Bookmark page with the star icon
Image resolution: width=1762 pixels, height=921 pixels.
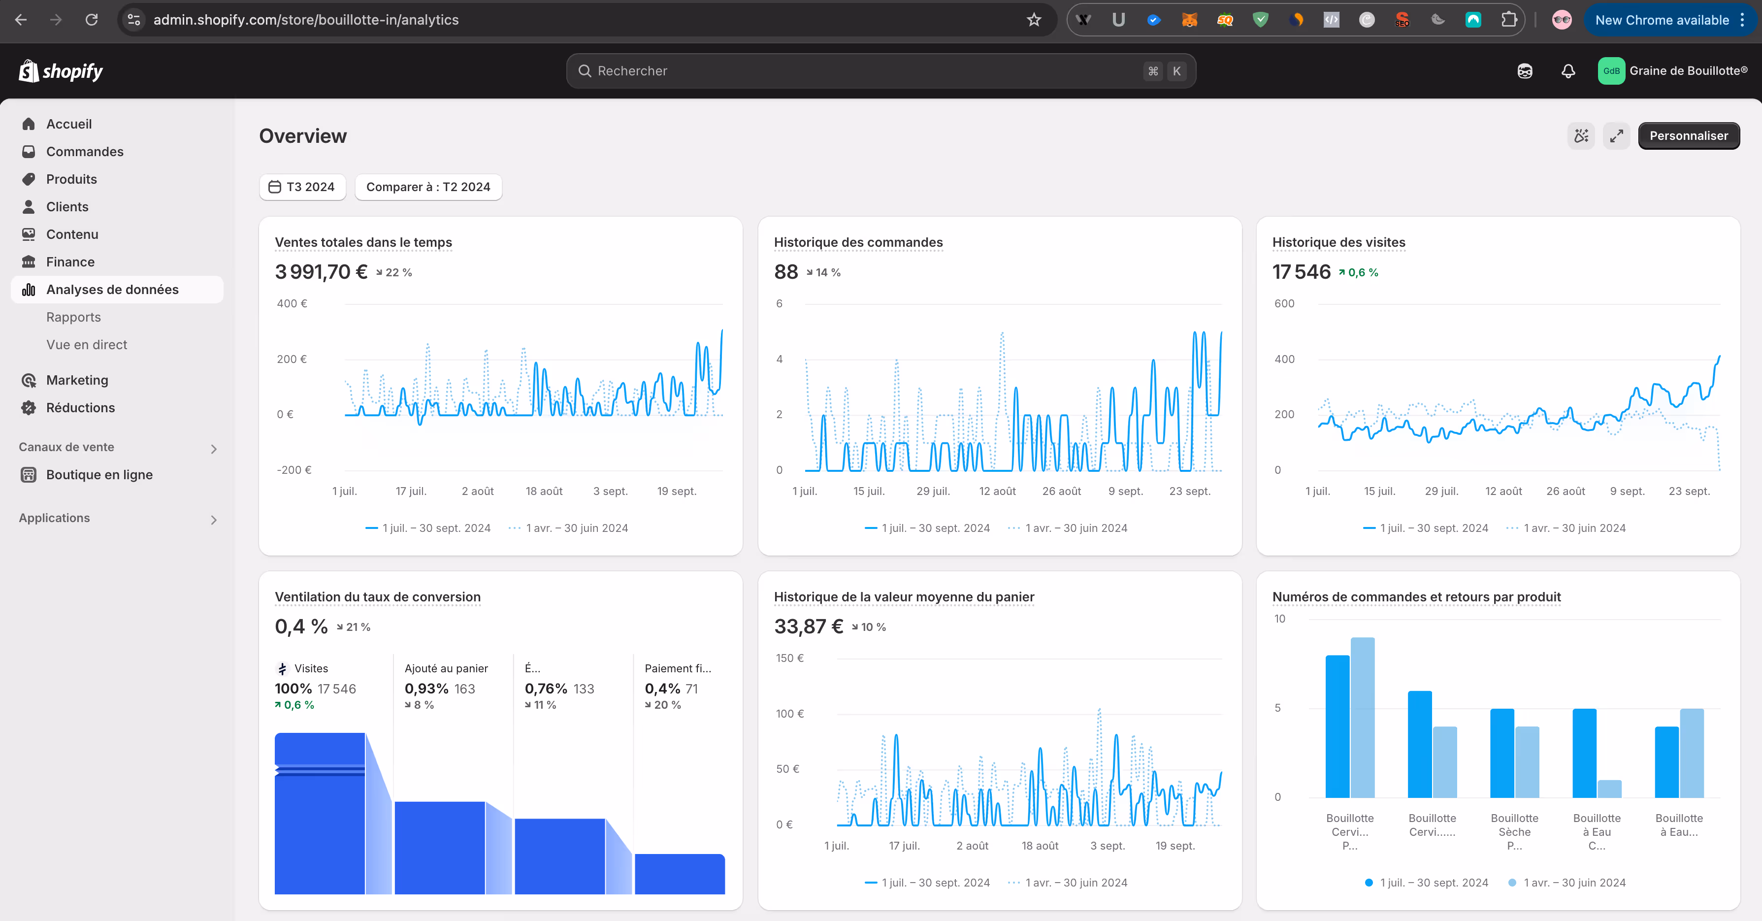click(x=1034, y=20)
